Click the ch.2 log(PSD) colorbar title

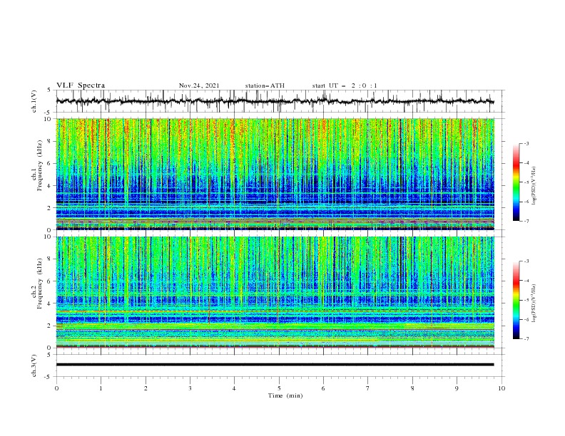coord(534,303)
